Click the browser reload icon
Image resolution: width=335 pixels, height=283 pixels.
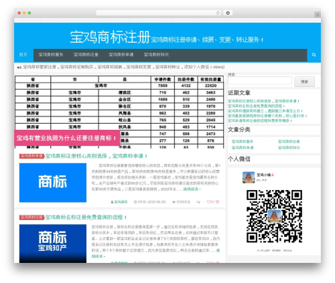pyautogui.click(x=218, y=13)
